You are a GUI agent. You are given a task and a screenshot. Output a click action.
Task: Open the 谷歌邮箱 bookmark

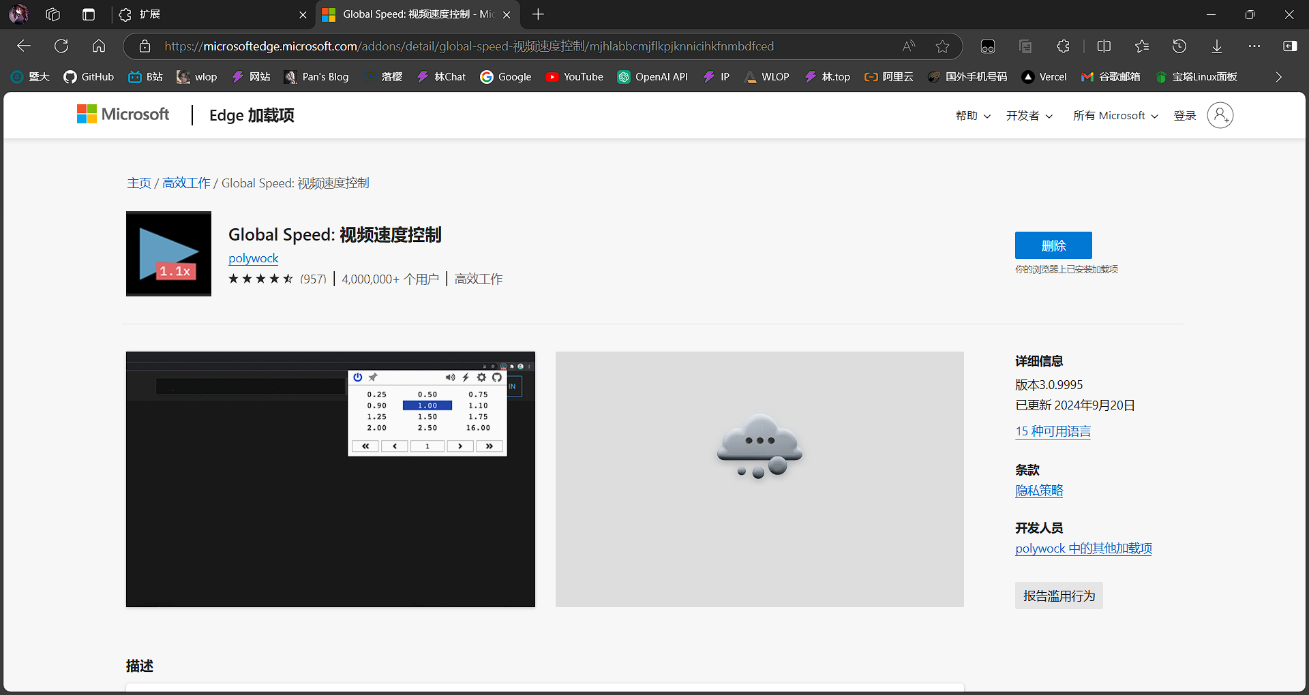[1111, 77]
